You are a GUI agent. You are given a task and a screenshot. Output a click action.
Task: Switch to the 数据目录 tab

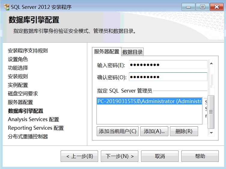pos(132,52)
